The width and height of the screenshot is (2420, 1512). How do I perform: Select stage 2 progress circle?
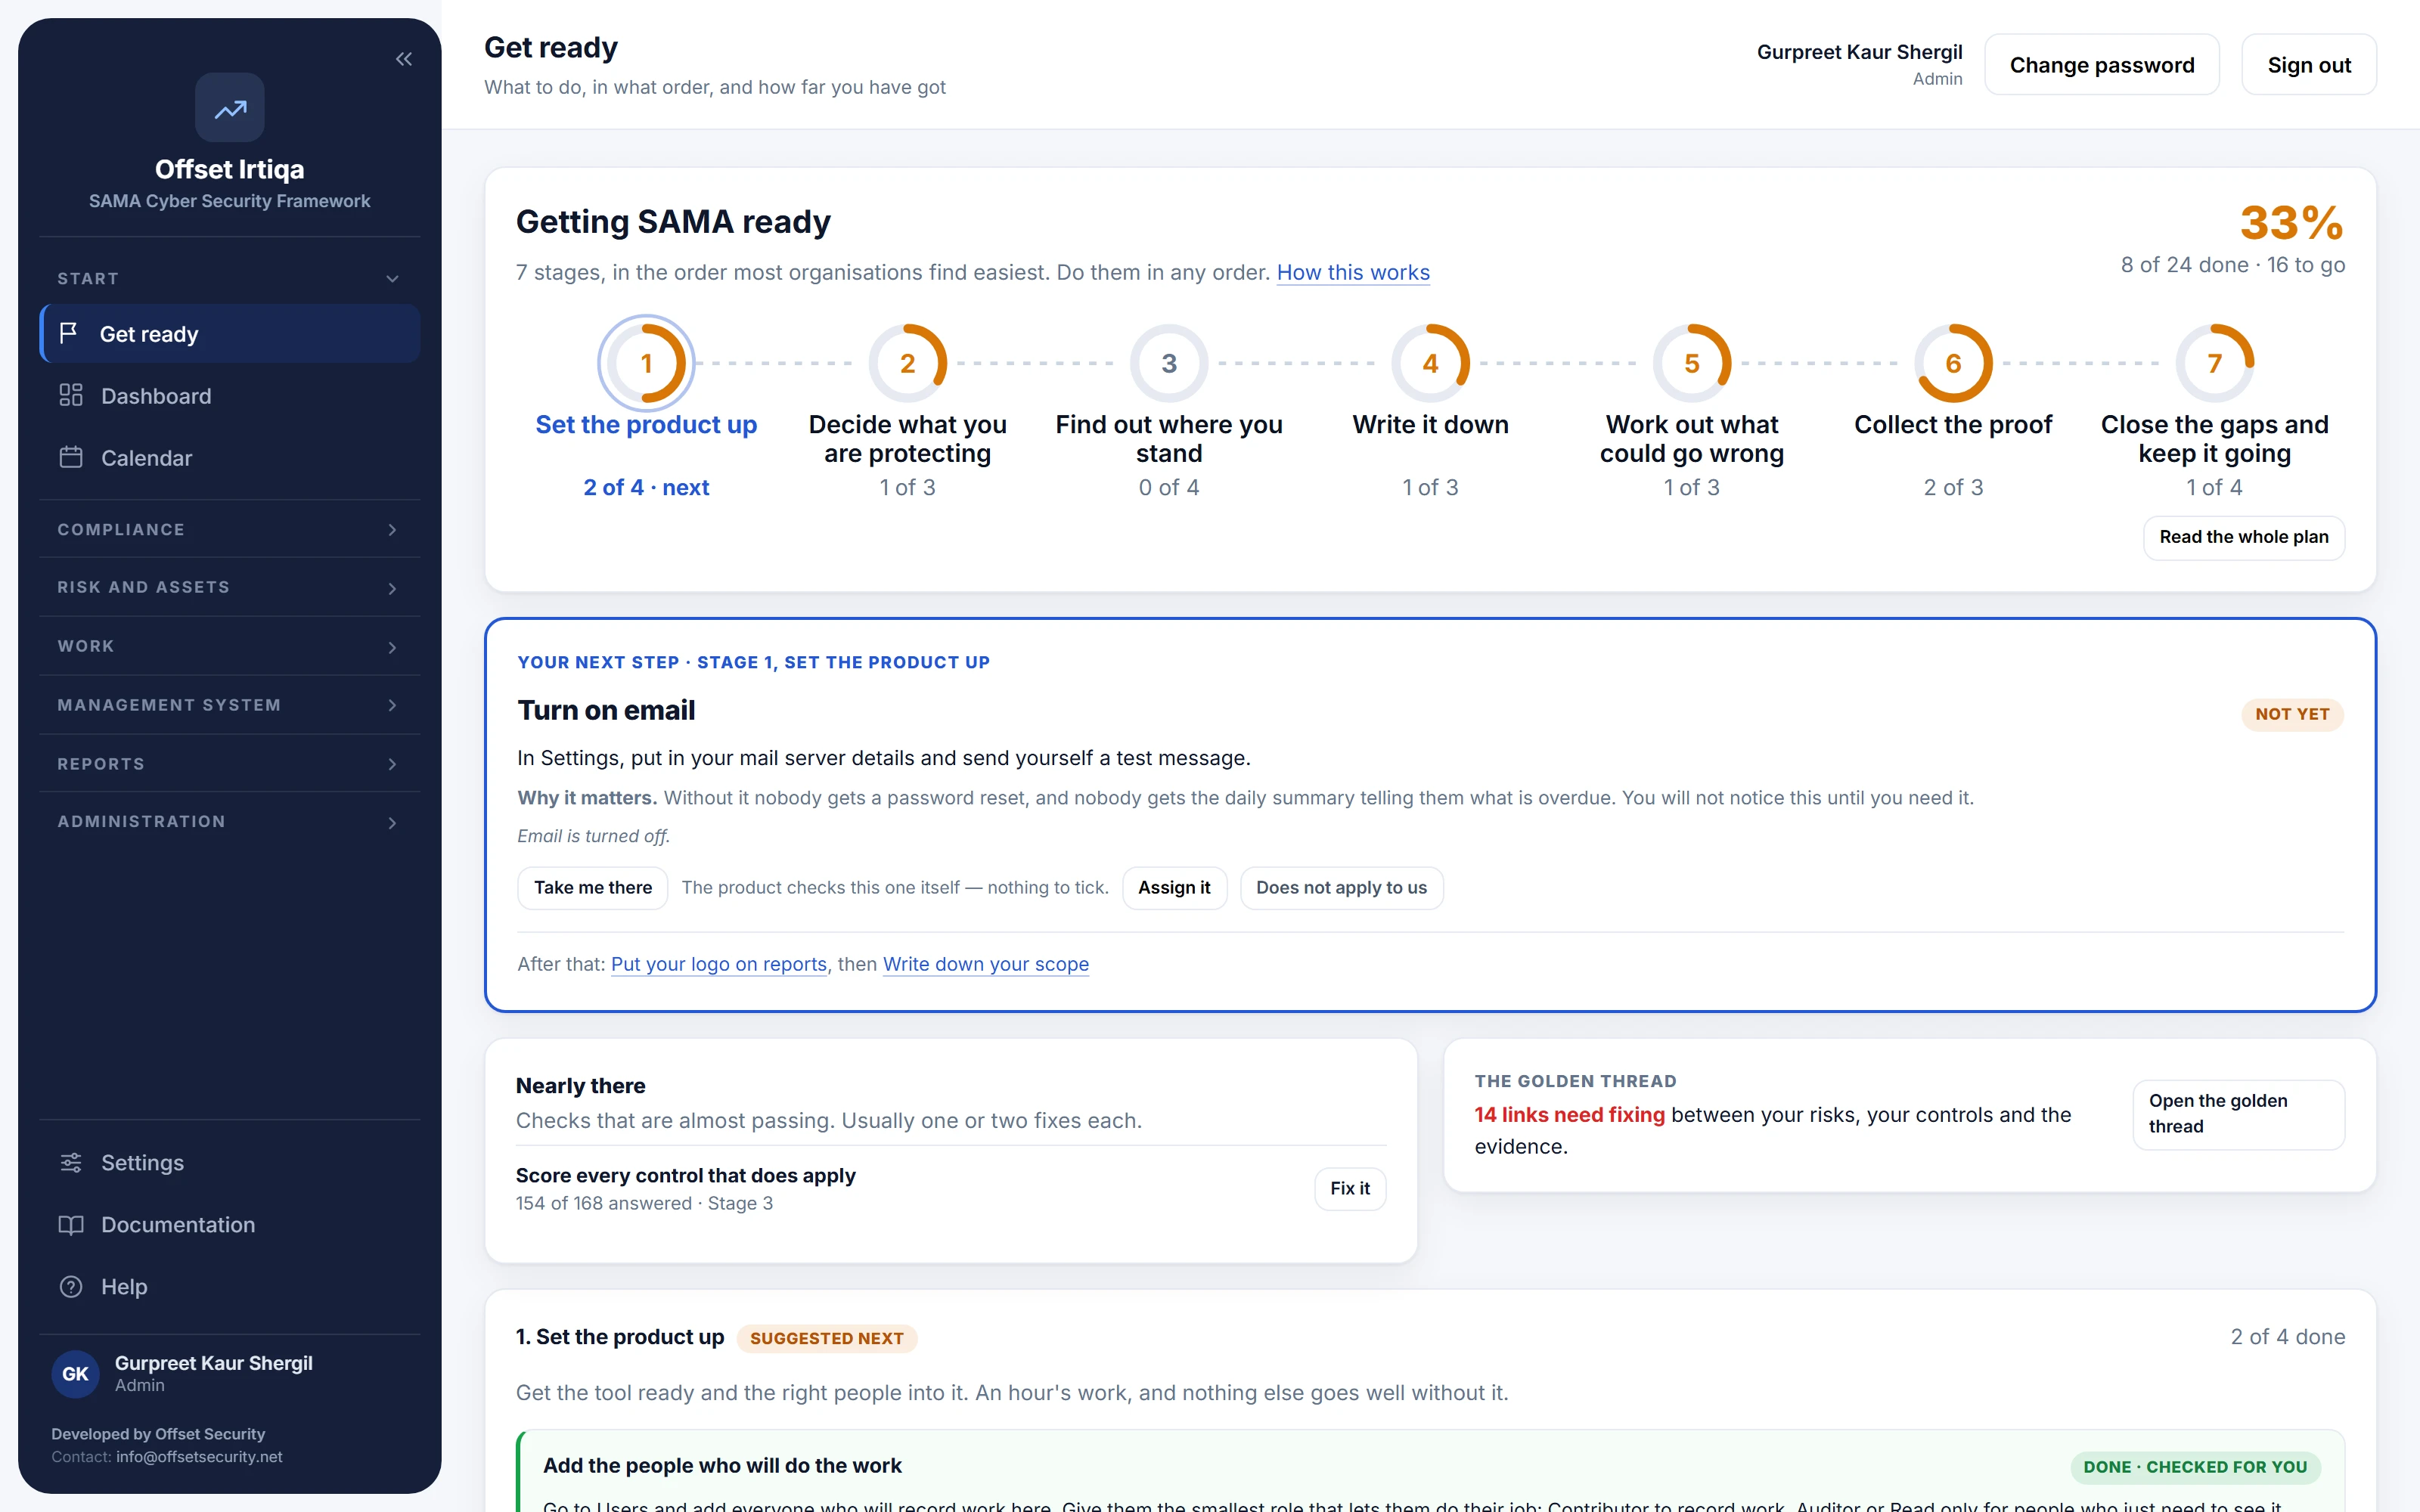coord(907,363)
